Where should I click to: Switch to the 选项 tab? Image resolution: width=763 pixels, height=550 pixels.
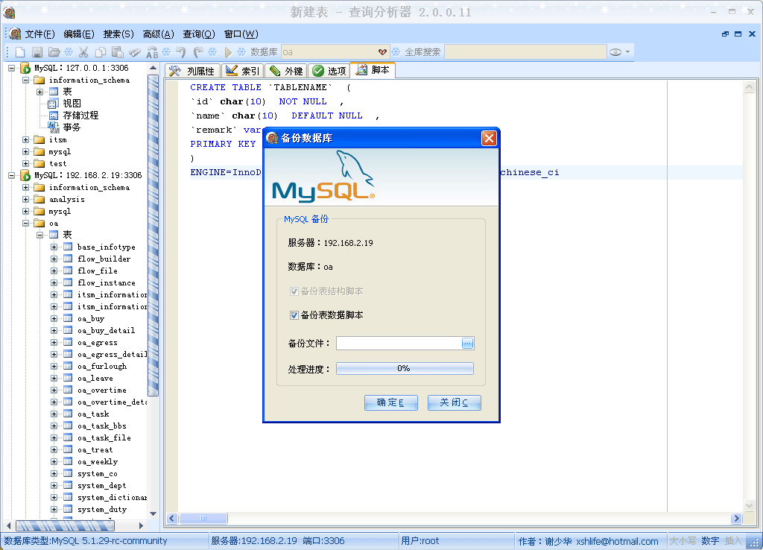[329, 71]
